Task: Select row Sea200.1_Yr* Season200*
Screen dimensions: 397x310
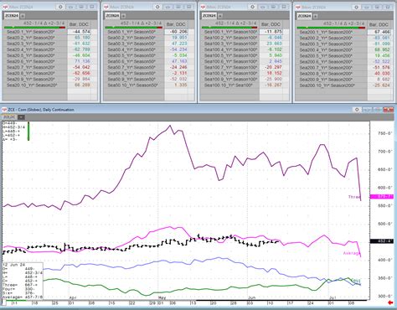Action: 331,32
